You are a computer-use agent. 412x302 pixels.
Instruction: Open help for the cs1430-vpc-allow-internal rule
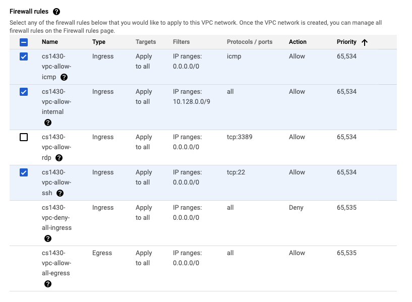pos(48,123)
